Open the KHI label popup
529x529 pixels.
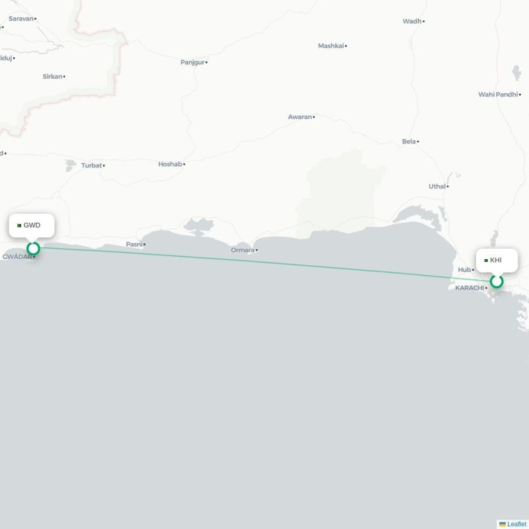tap(497, 260)
